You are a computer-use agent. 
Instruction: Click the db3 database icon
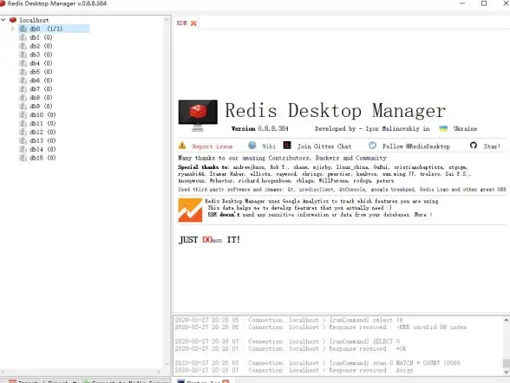click(x=23, y=55)
